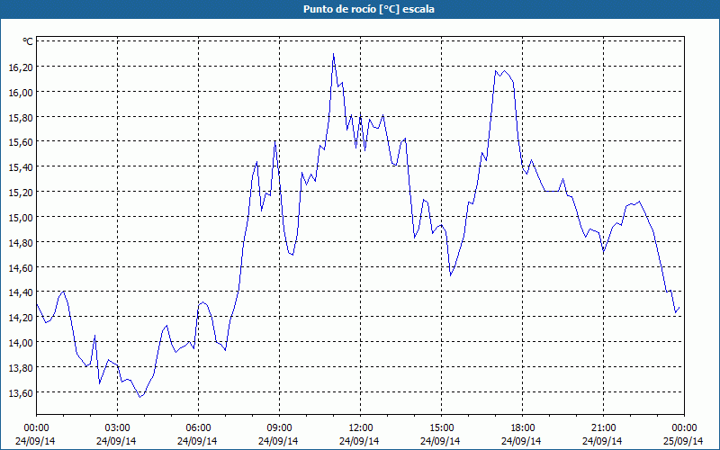Click the °C unit label on the axis
This screenshot has width=720, height=450.
[x=28, y=41]
